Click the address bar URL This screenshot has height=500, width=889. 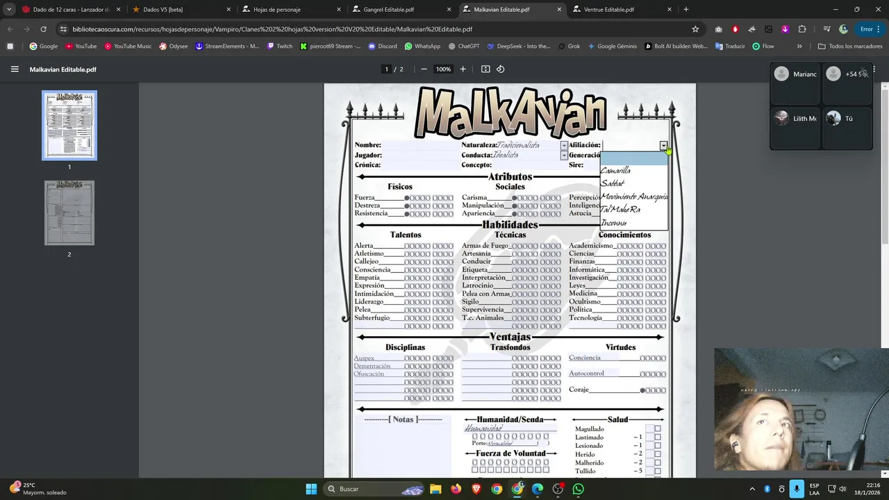point(272,29)
